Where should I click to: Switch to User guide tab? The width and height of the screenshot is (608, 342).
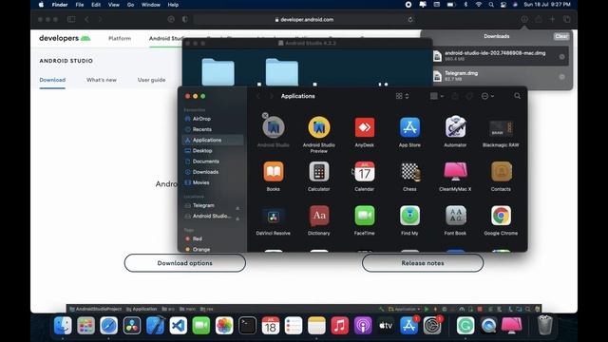click(x=152, y=80)
